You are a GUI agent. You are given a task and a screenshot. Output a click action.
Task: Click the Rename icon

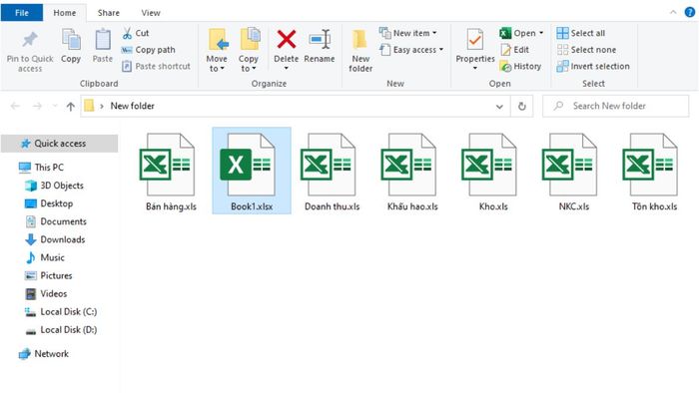[x=320, y=40]
